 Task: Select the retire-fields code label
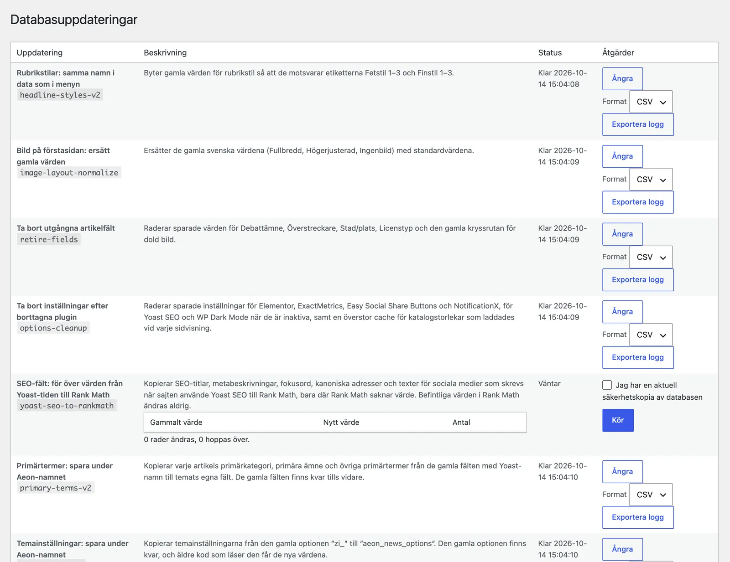click(49, 239)
